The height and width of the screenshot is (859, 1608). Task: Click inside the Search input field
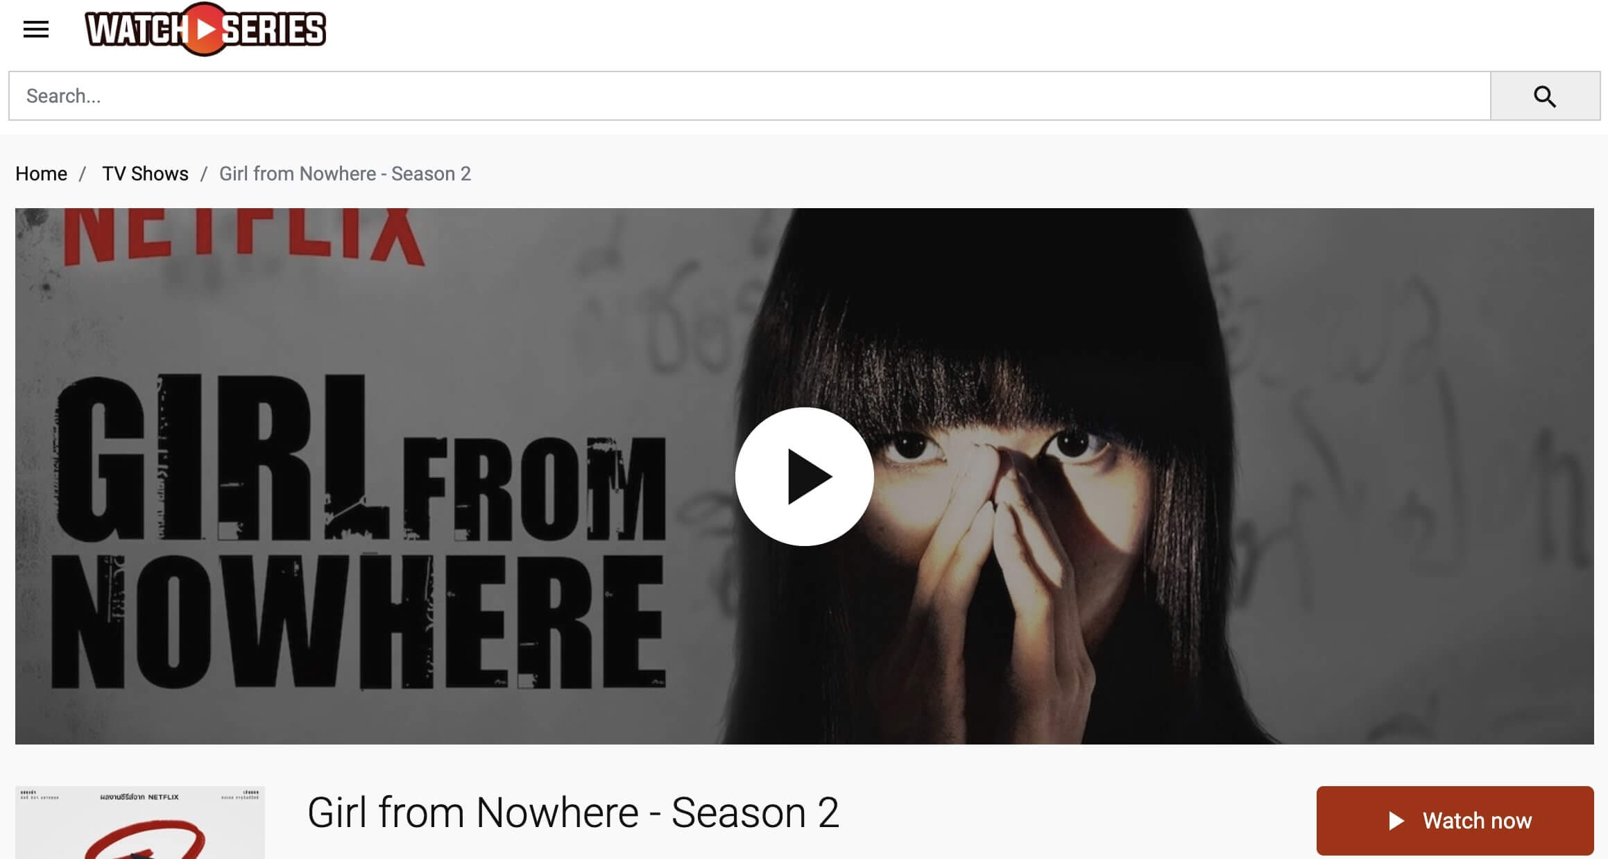(x=749, y=96)
